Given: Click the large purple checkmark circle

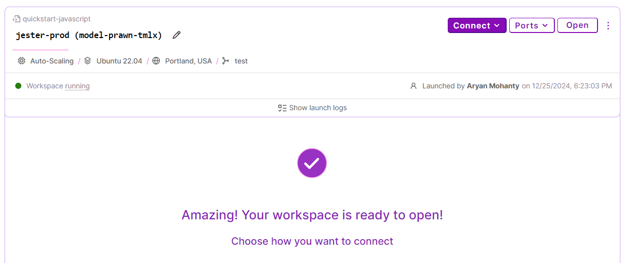Looking at the screenshot, I should [312, 163].
